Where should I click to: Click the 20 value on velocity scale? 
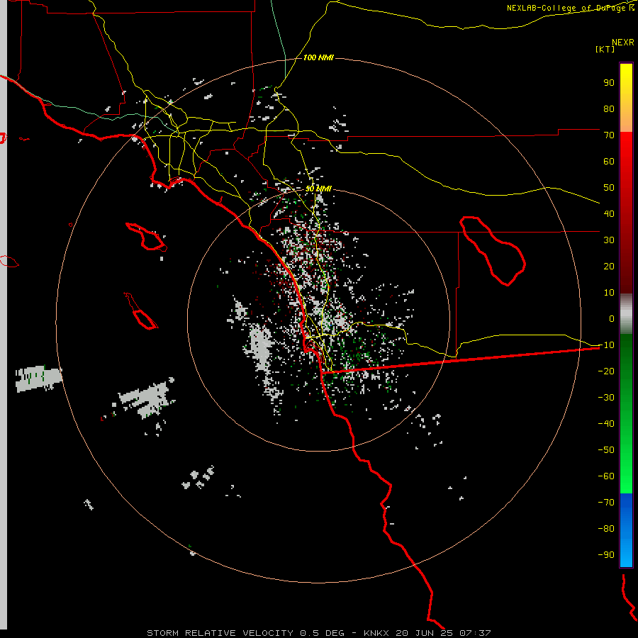609,267
